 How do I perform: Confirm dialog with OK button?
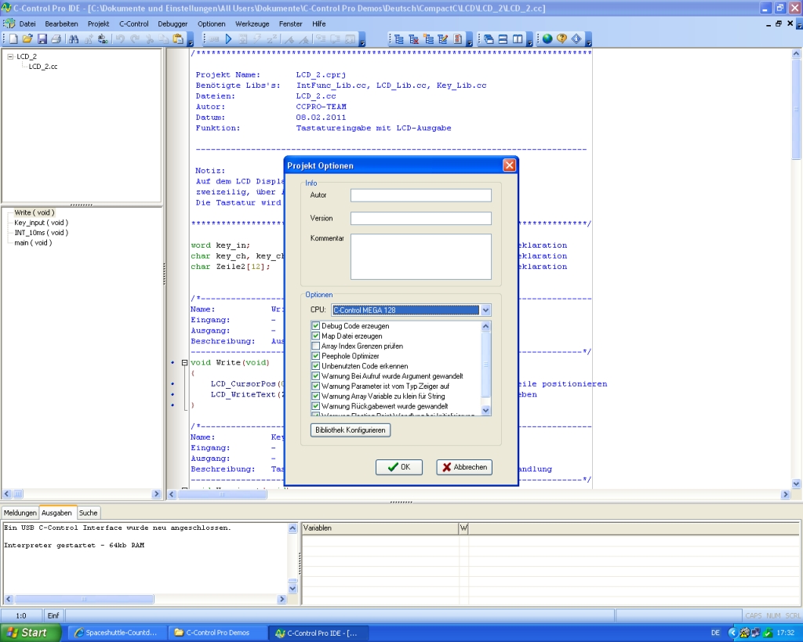(399, 467)
